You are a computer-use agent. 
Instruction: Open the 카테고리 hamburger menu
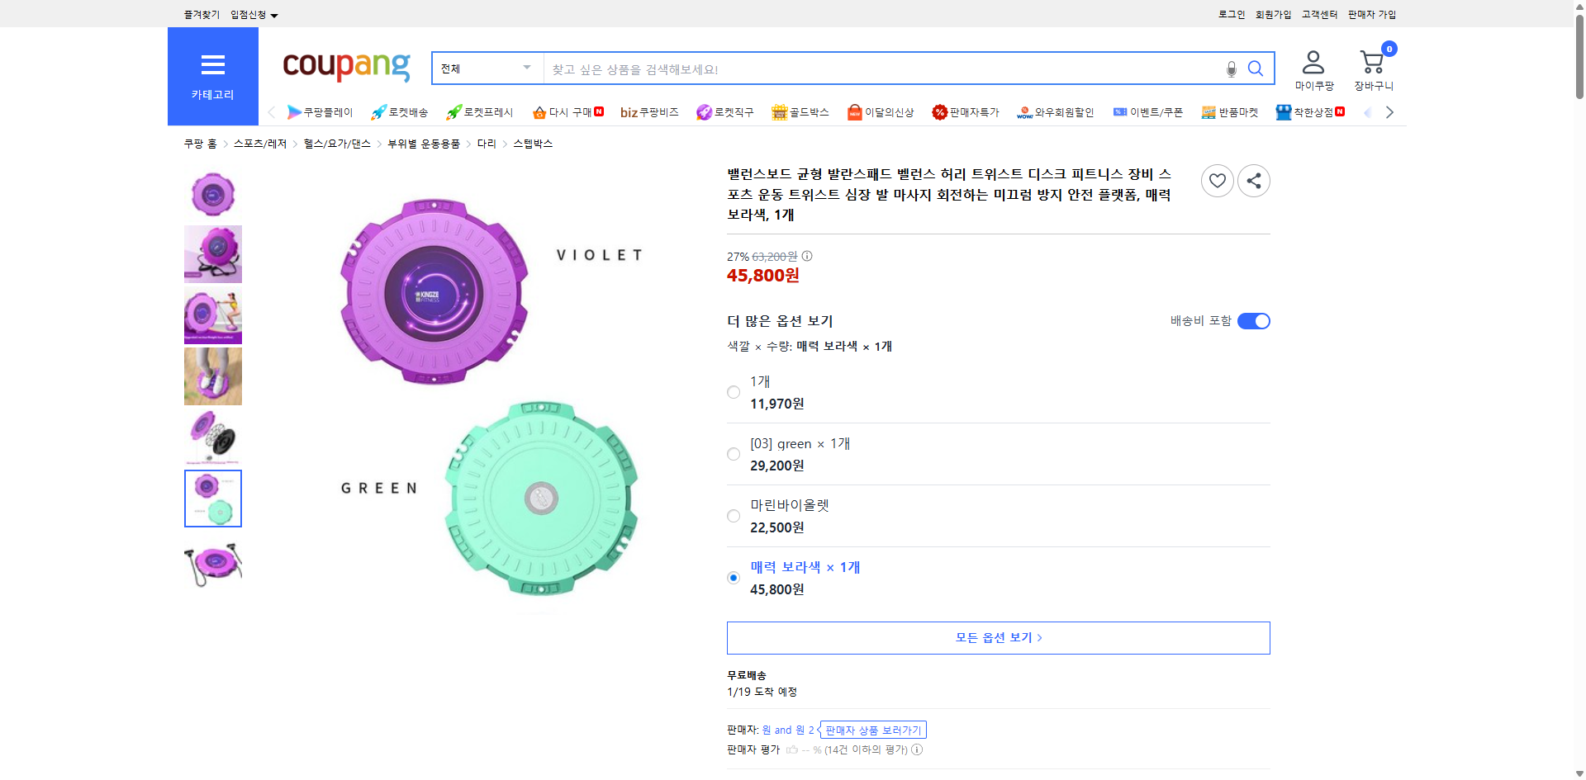point(212,65)
